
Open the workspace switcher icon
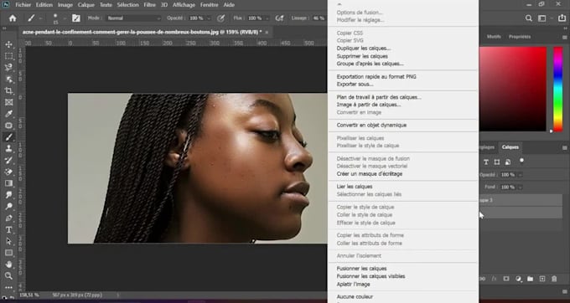coord(542,18)
